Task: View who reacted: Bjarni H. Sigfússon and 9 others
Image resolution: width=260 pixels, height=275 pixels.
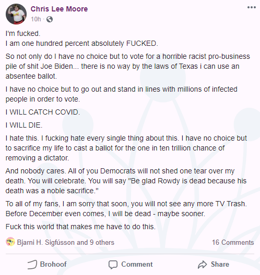Action: 66,242
